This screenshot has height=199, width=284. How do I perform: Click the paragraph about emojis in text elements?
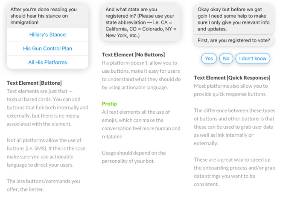pos(141,124)
